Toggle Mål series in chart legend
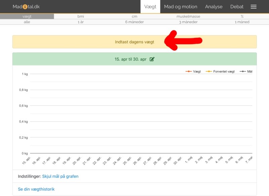The height and width of the screenshot is (196, 269). [x=245, y=71]
